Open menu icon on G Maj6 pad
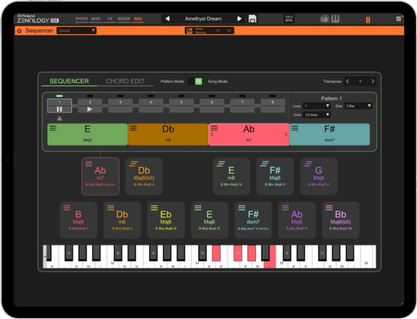The width and height of the screenshot is (417, 319). pyautogui.click(x=307, y=164)
